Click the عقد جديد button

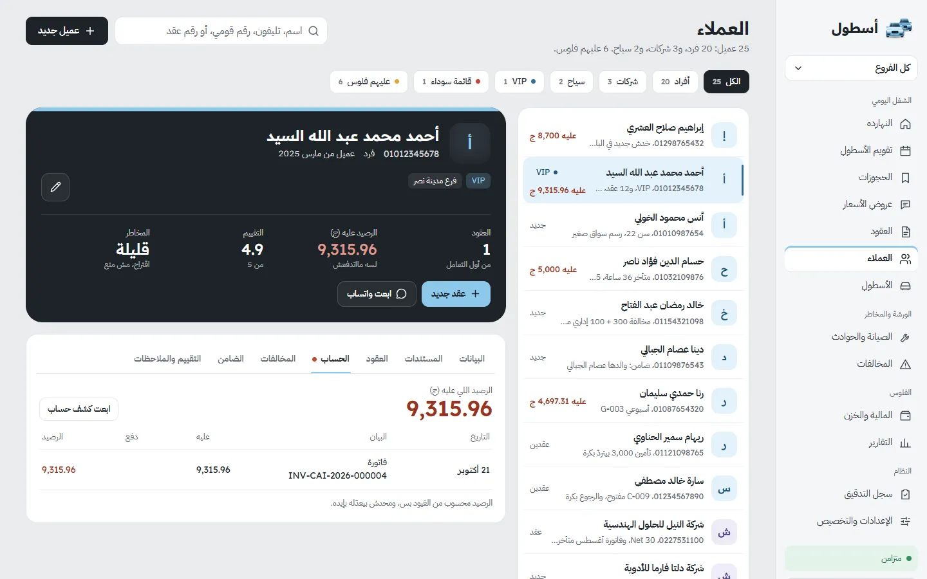456,294
